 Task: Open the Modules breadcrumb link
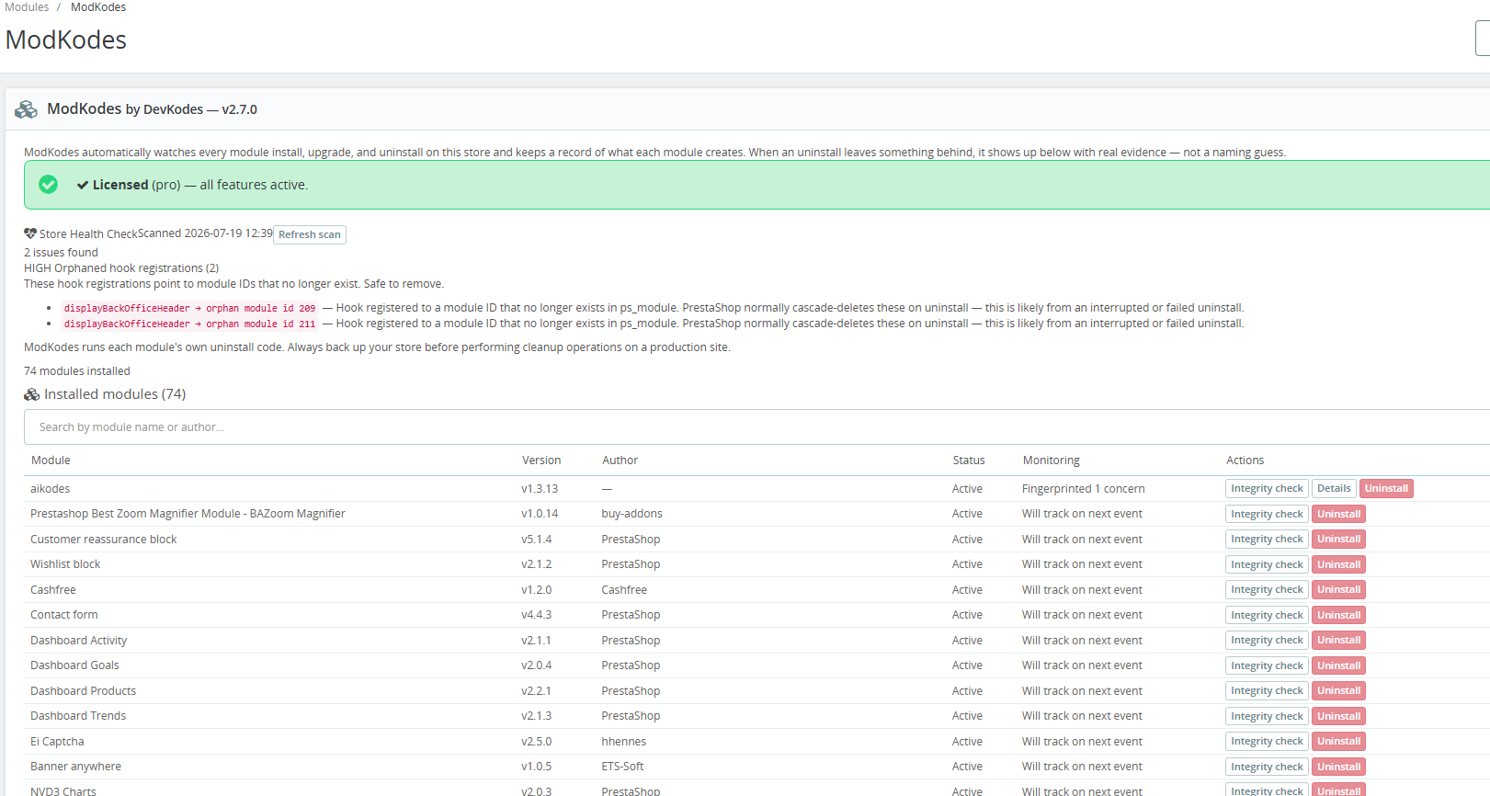pyautogui.click(x=27, y=7)
